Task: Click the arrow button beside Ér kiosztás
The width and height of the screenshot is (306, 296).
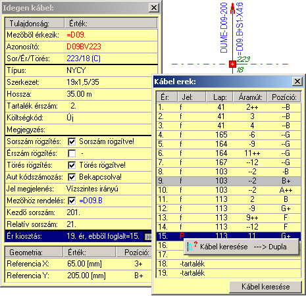Action: [148, 236]
